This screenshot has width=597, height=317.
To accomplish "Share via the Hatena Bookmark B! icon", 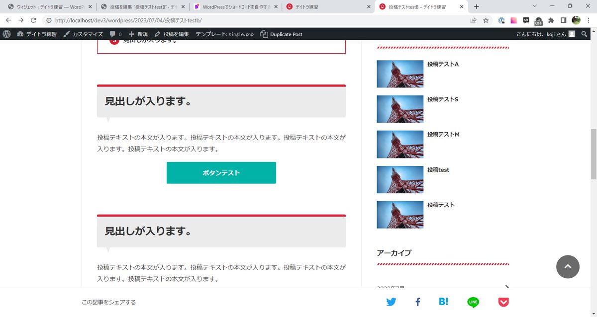I will pyautogui.click(x=444, y=302).
